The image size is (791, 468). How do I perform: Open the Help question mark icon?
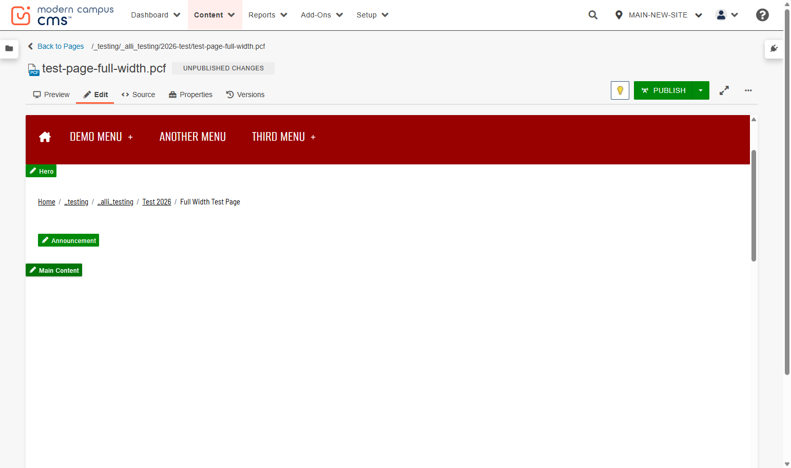pyautogui.click(x=762, y=15)
